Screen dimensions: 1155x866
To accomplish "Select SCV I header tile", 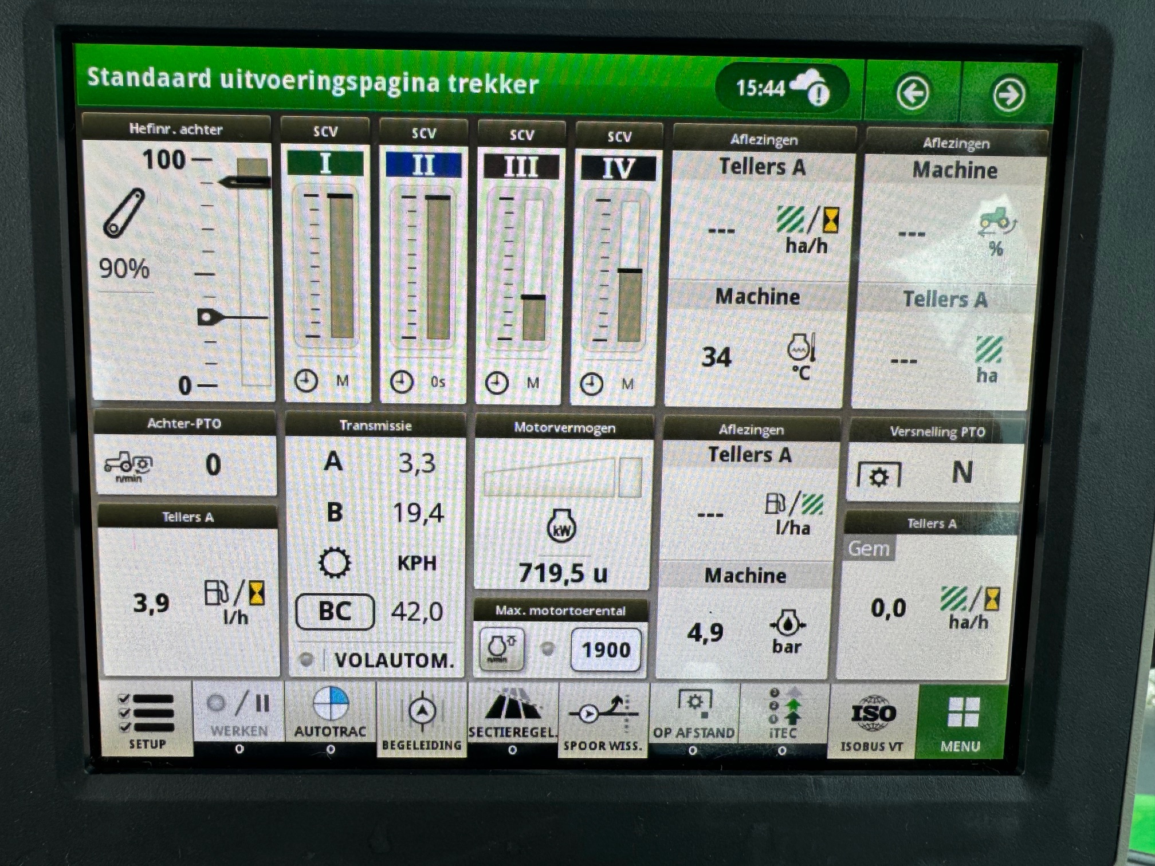I will click(x=325, y=163).
